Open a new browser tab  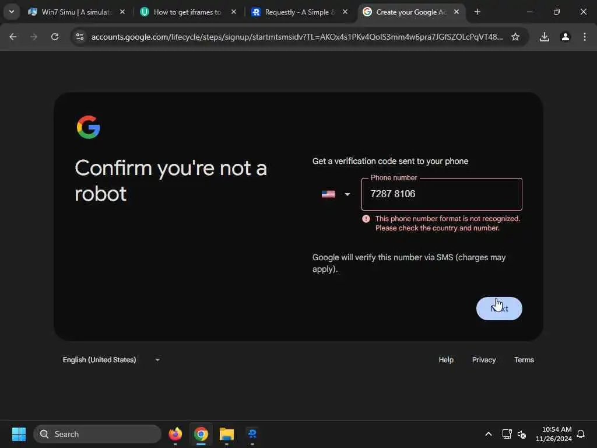pyautogui.click(x=477, y=12)
